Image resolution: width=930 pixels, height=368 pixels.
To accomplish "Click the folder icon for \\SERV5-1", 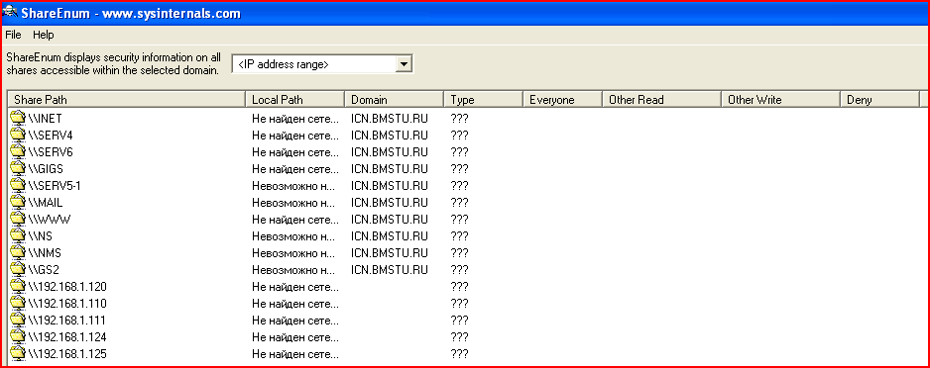I will (x=19, y=185).
